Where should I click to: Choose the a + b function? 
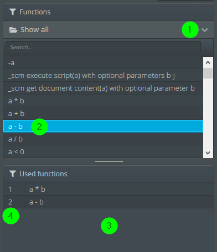pos(103,114)
